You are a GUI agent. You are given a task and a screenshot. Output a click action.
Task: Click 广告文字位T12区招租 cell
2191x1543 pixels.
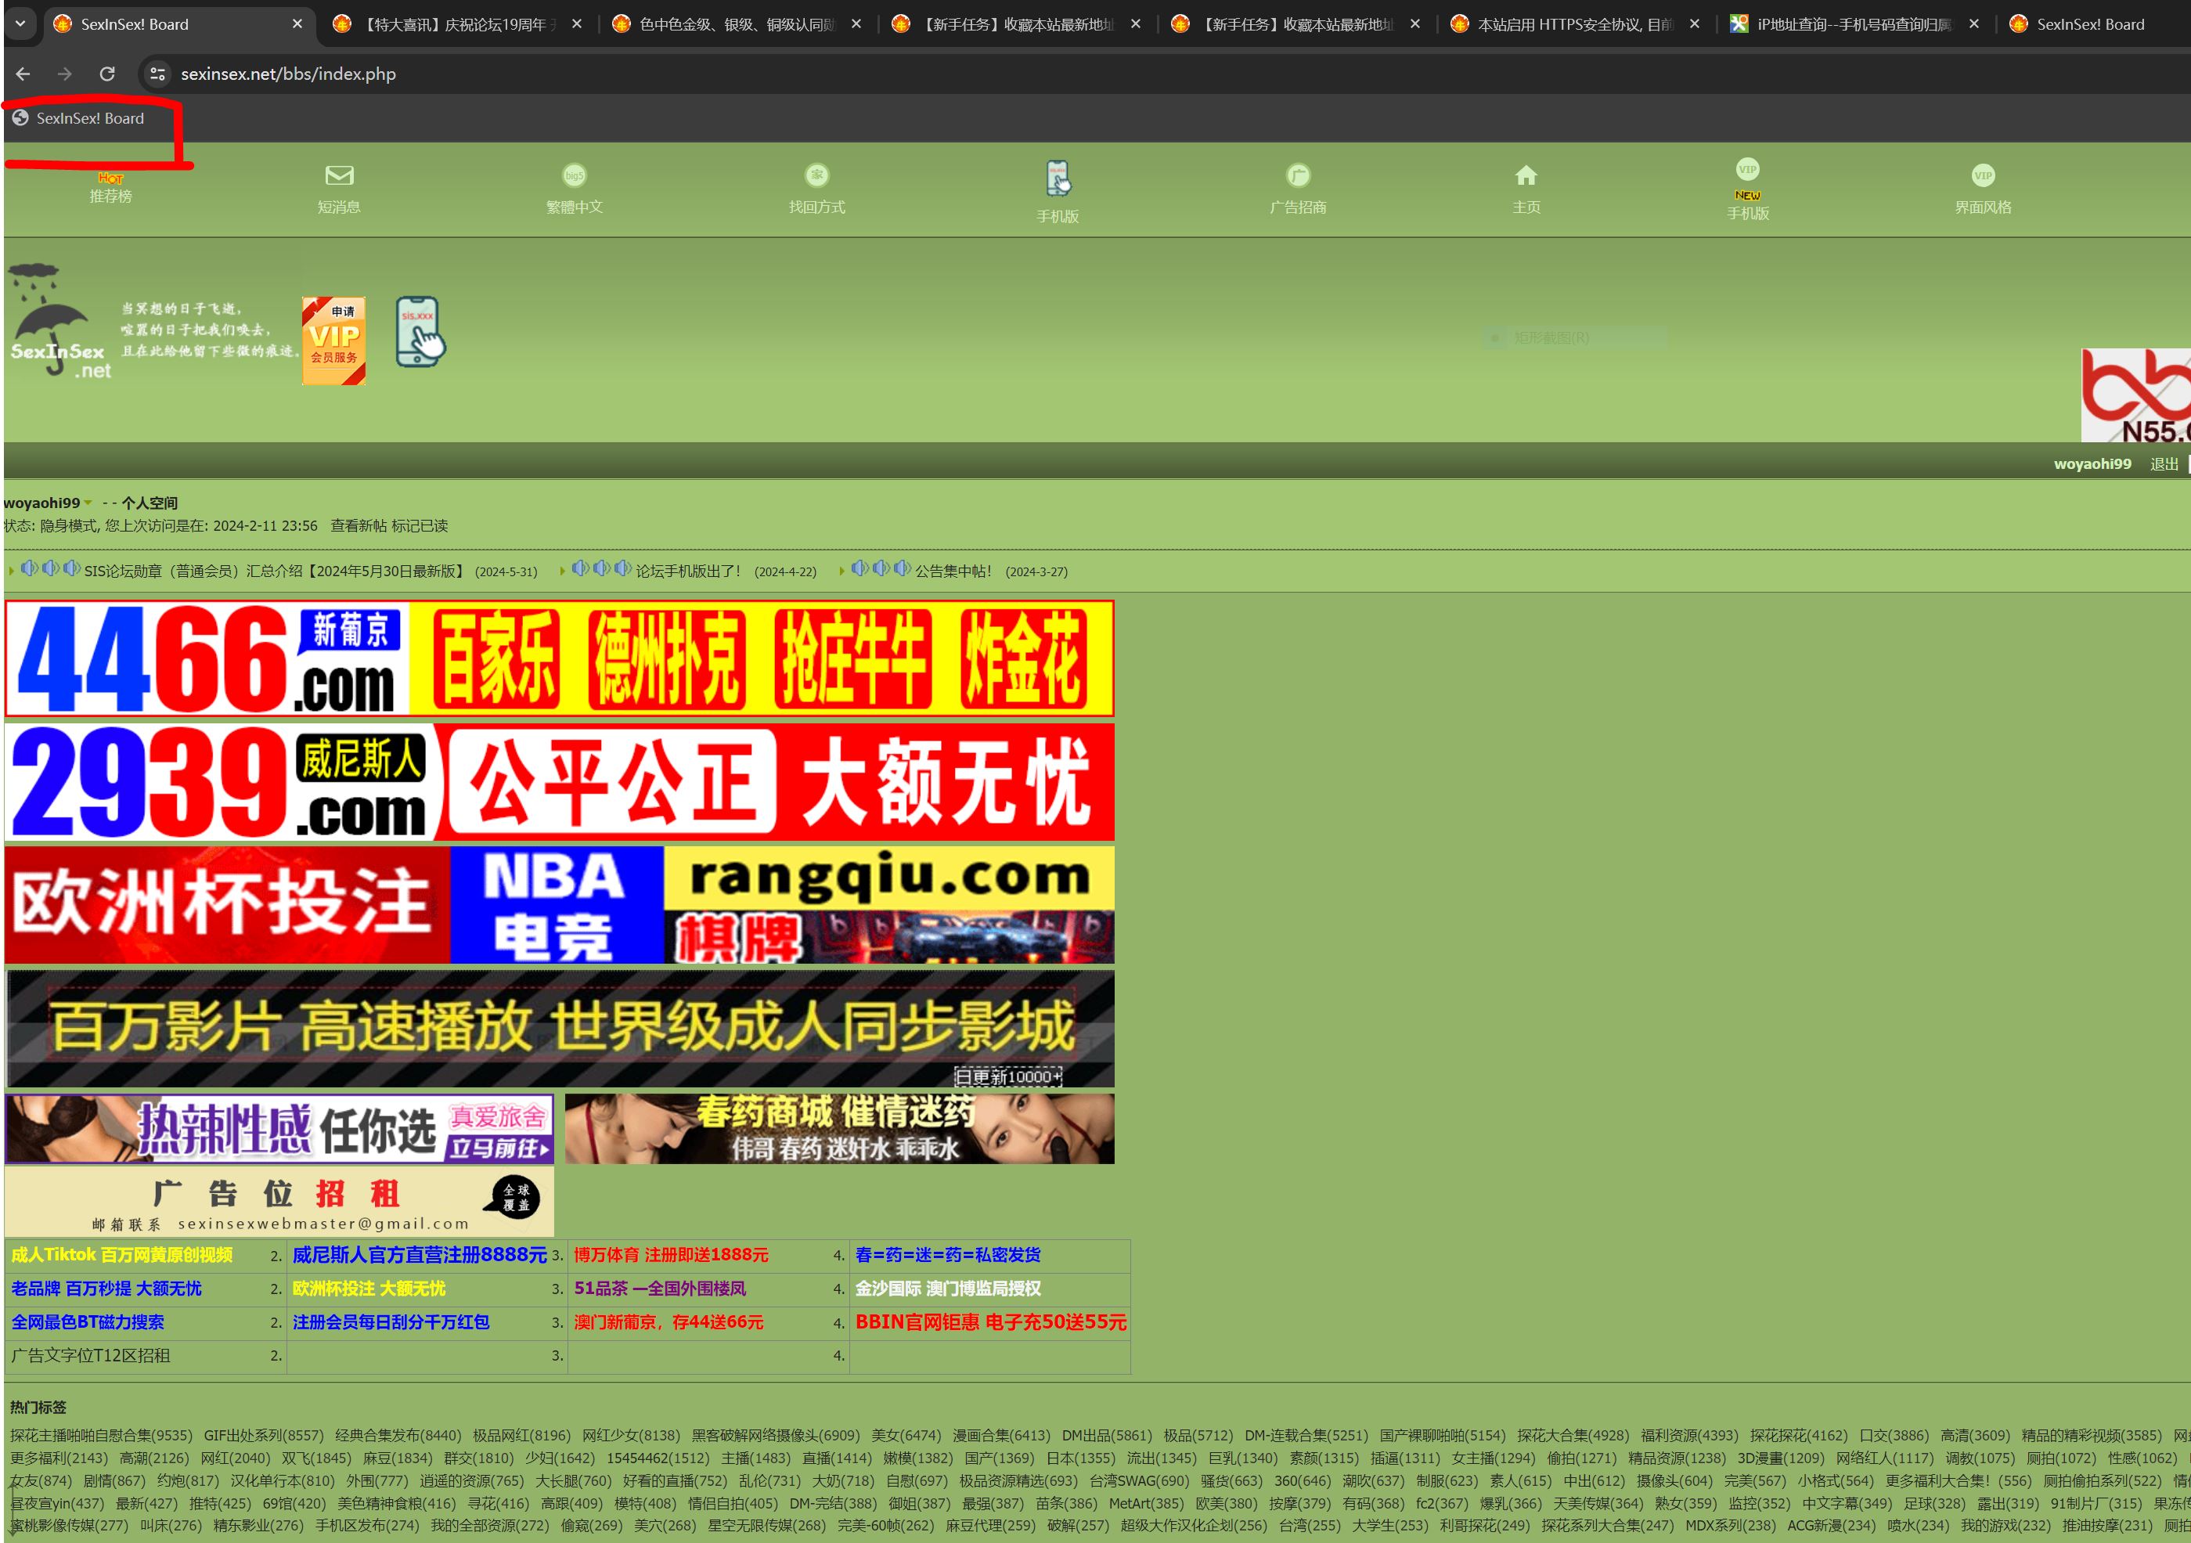[91, 1355]
